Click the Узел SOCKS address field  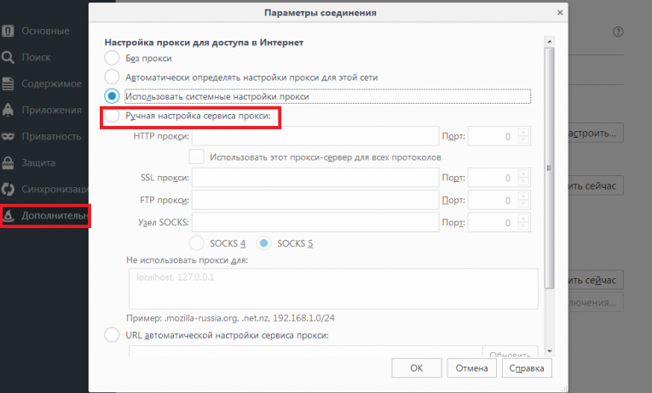pyautogui.click(x=315, y=222)
